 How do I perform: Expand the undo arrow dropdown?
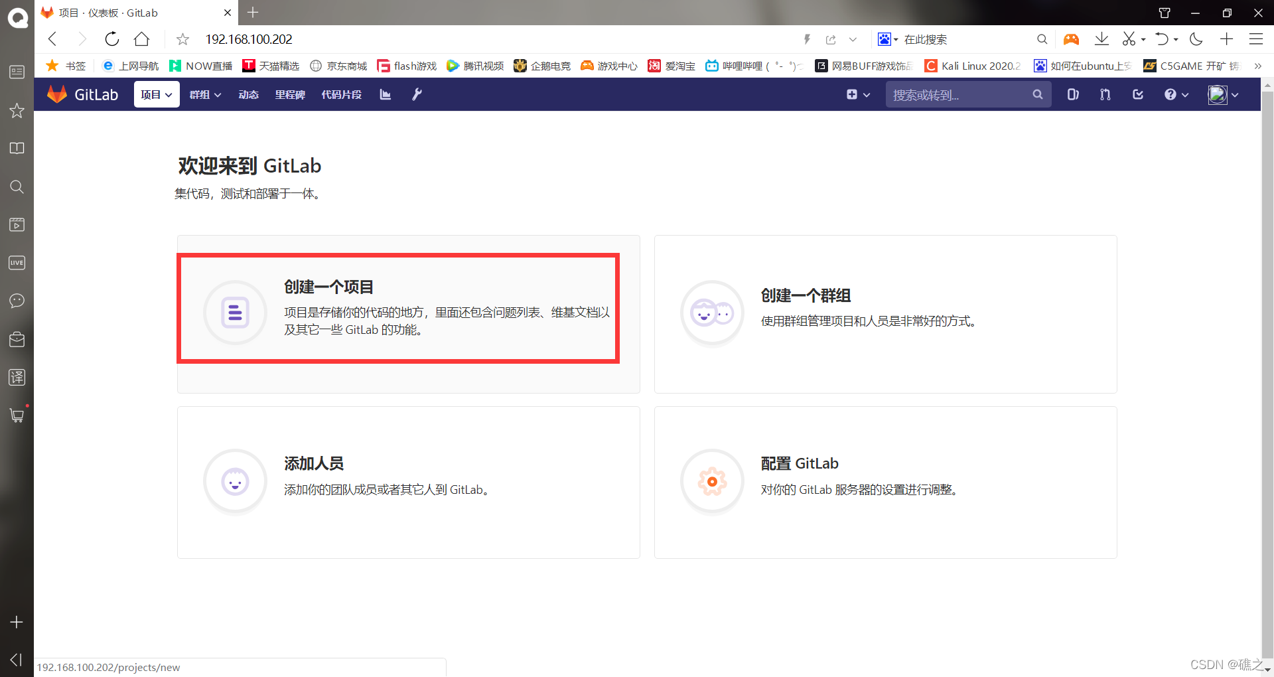(x=1175, y=39)
